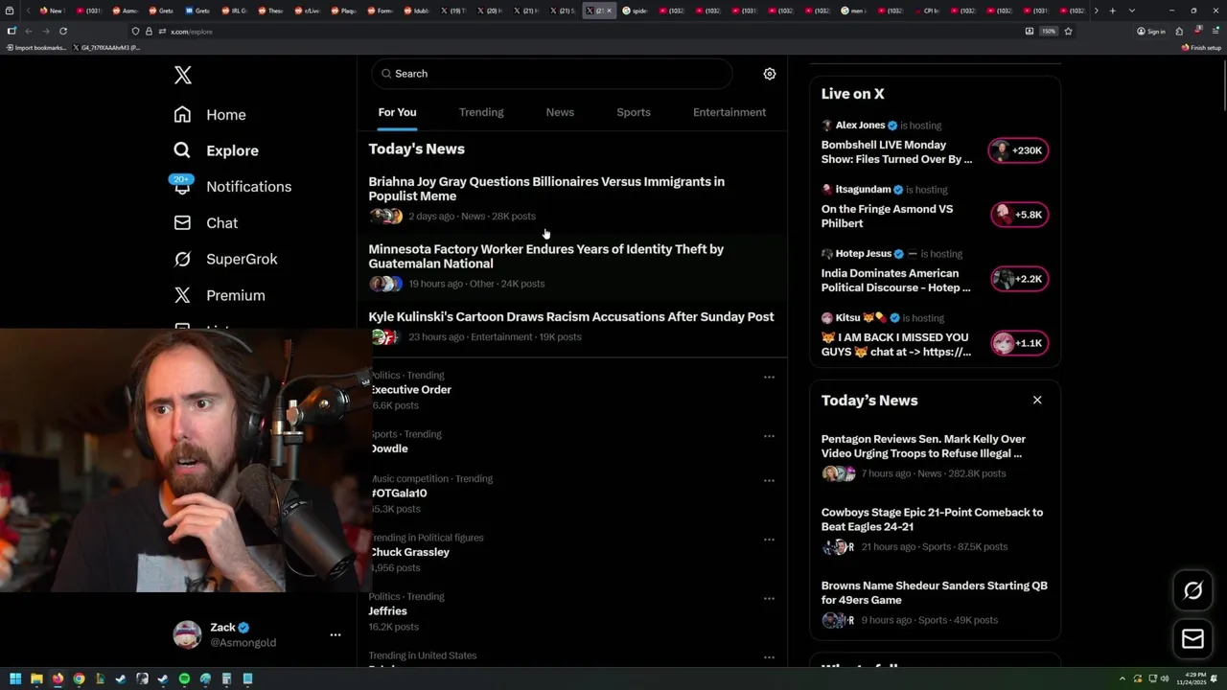Open the Chuck Grassley trending topic
This screenshot has width=1227, height=690.
pos(410,552)
